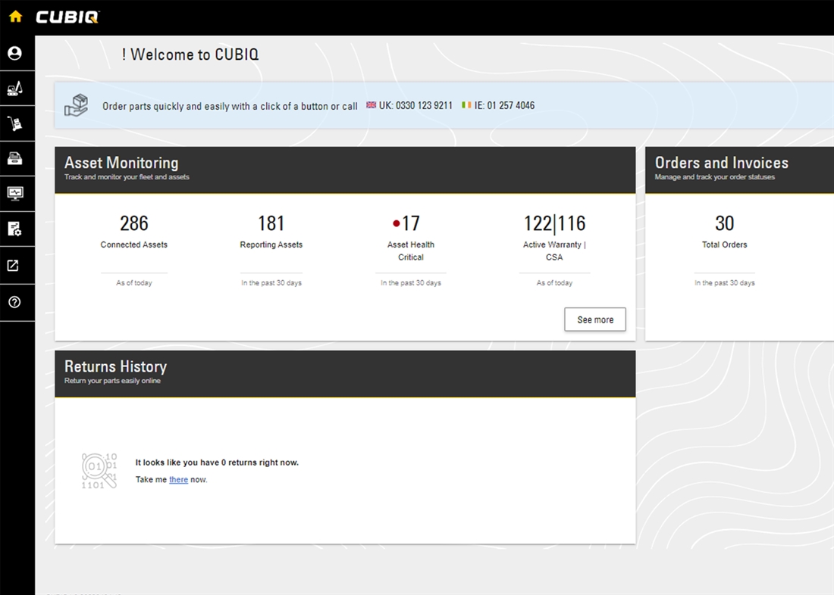Click the returns binary magnifier icon
The width and height of the screenshot is (834, 595).
pos(99,471)
